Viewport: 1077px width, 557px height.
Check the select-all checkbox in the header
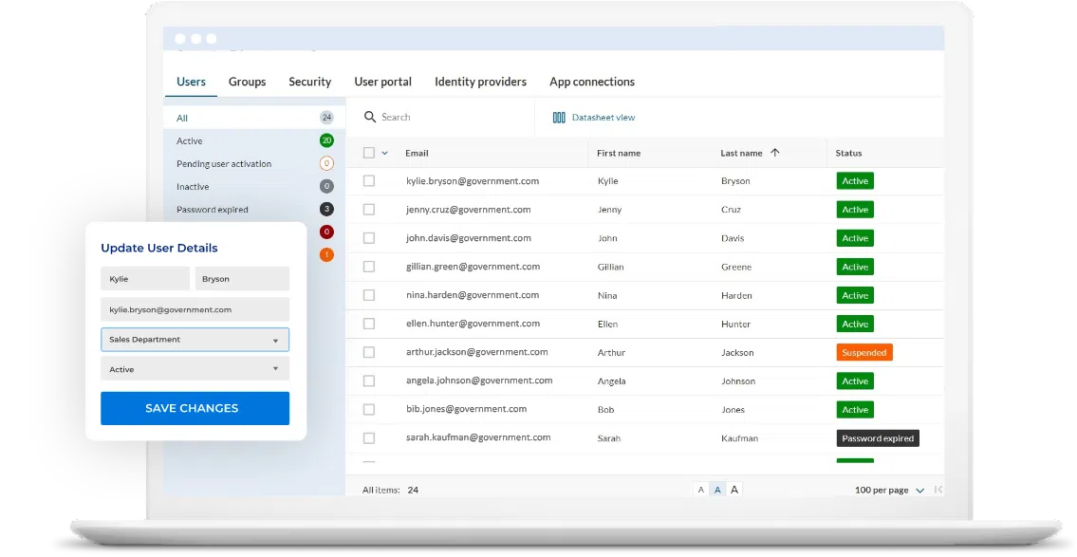tap(369, 152)
